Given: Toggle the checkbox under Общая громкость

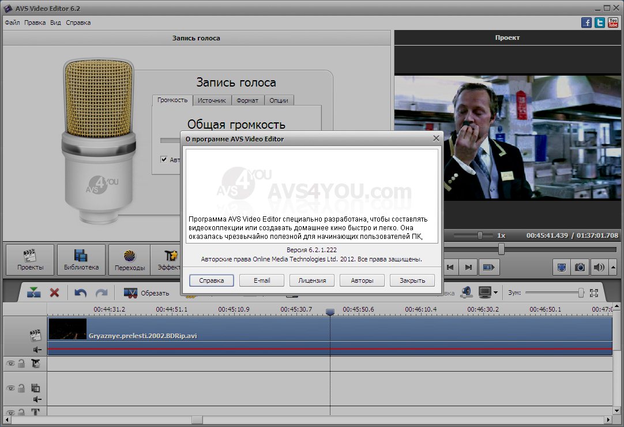Looking at the screenshot, I should point(164,159).
